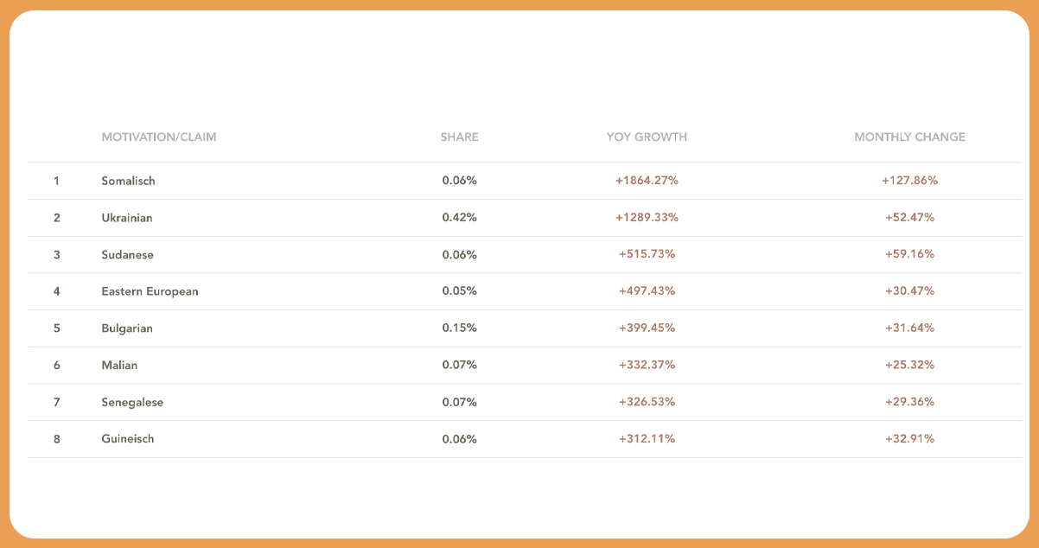Select the Guineisch claim name
This screenshot has height=548, width=1039.
[x=128, y=439]
